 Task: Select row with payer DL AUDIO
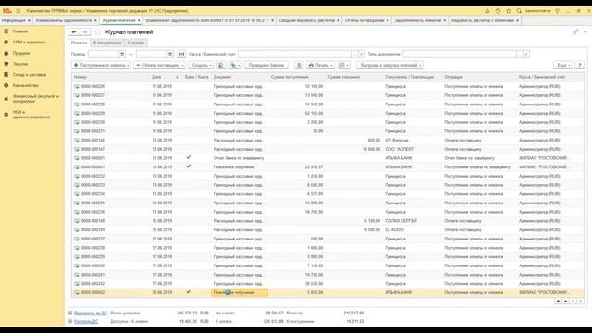(327, 230)
